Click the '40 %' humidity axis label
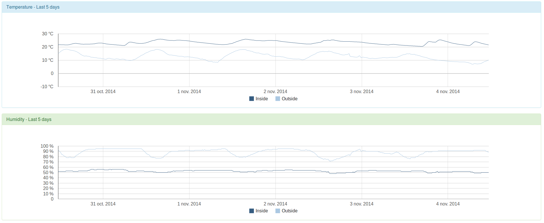The image size is (544, 223). 48,178
